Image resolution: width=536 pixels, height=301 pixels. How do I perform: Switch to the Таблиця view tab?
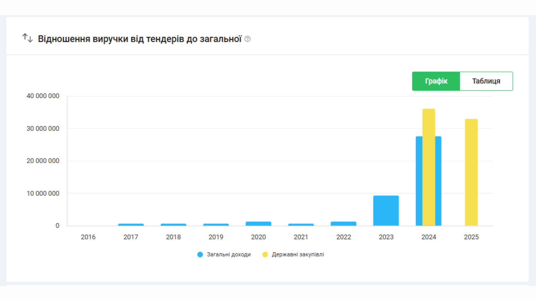coord(486,81)
